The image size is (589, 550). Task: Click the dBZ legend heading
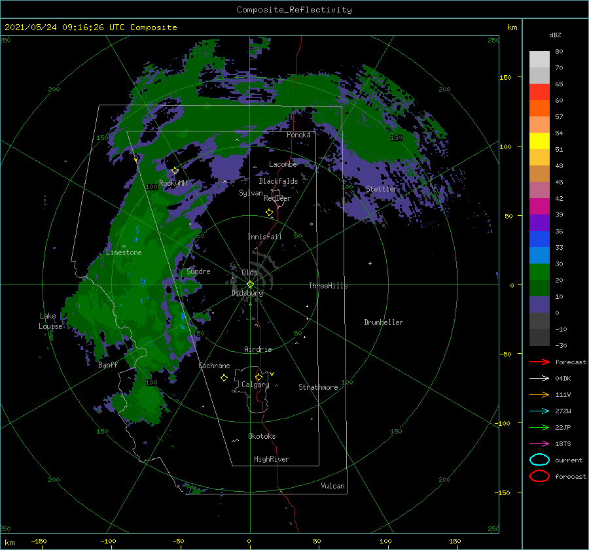coord(555,35)
